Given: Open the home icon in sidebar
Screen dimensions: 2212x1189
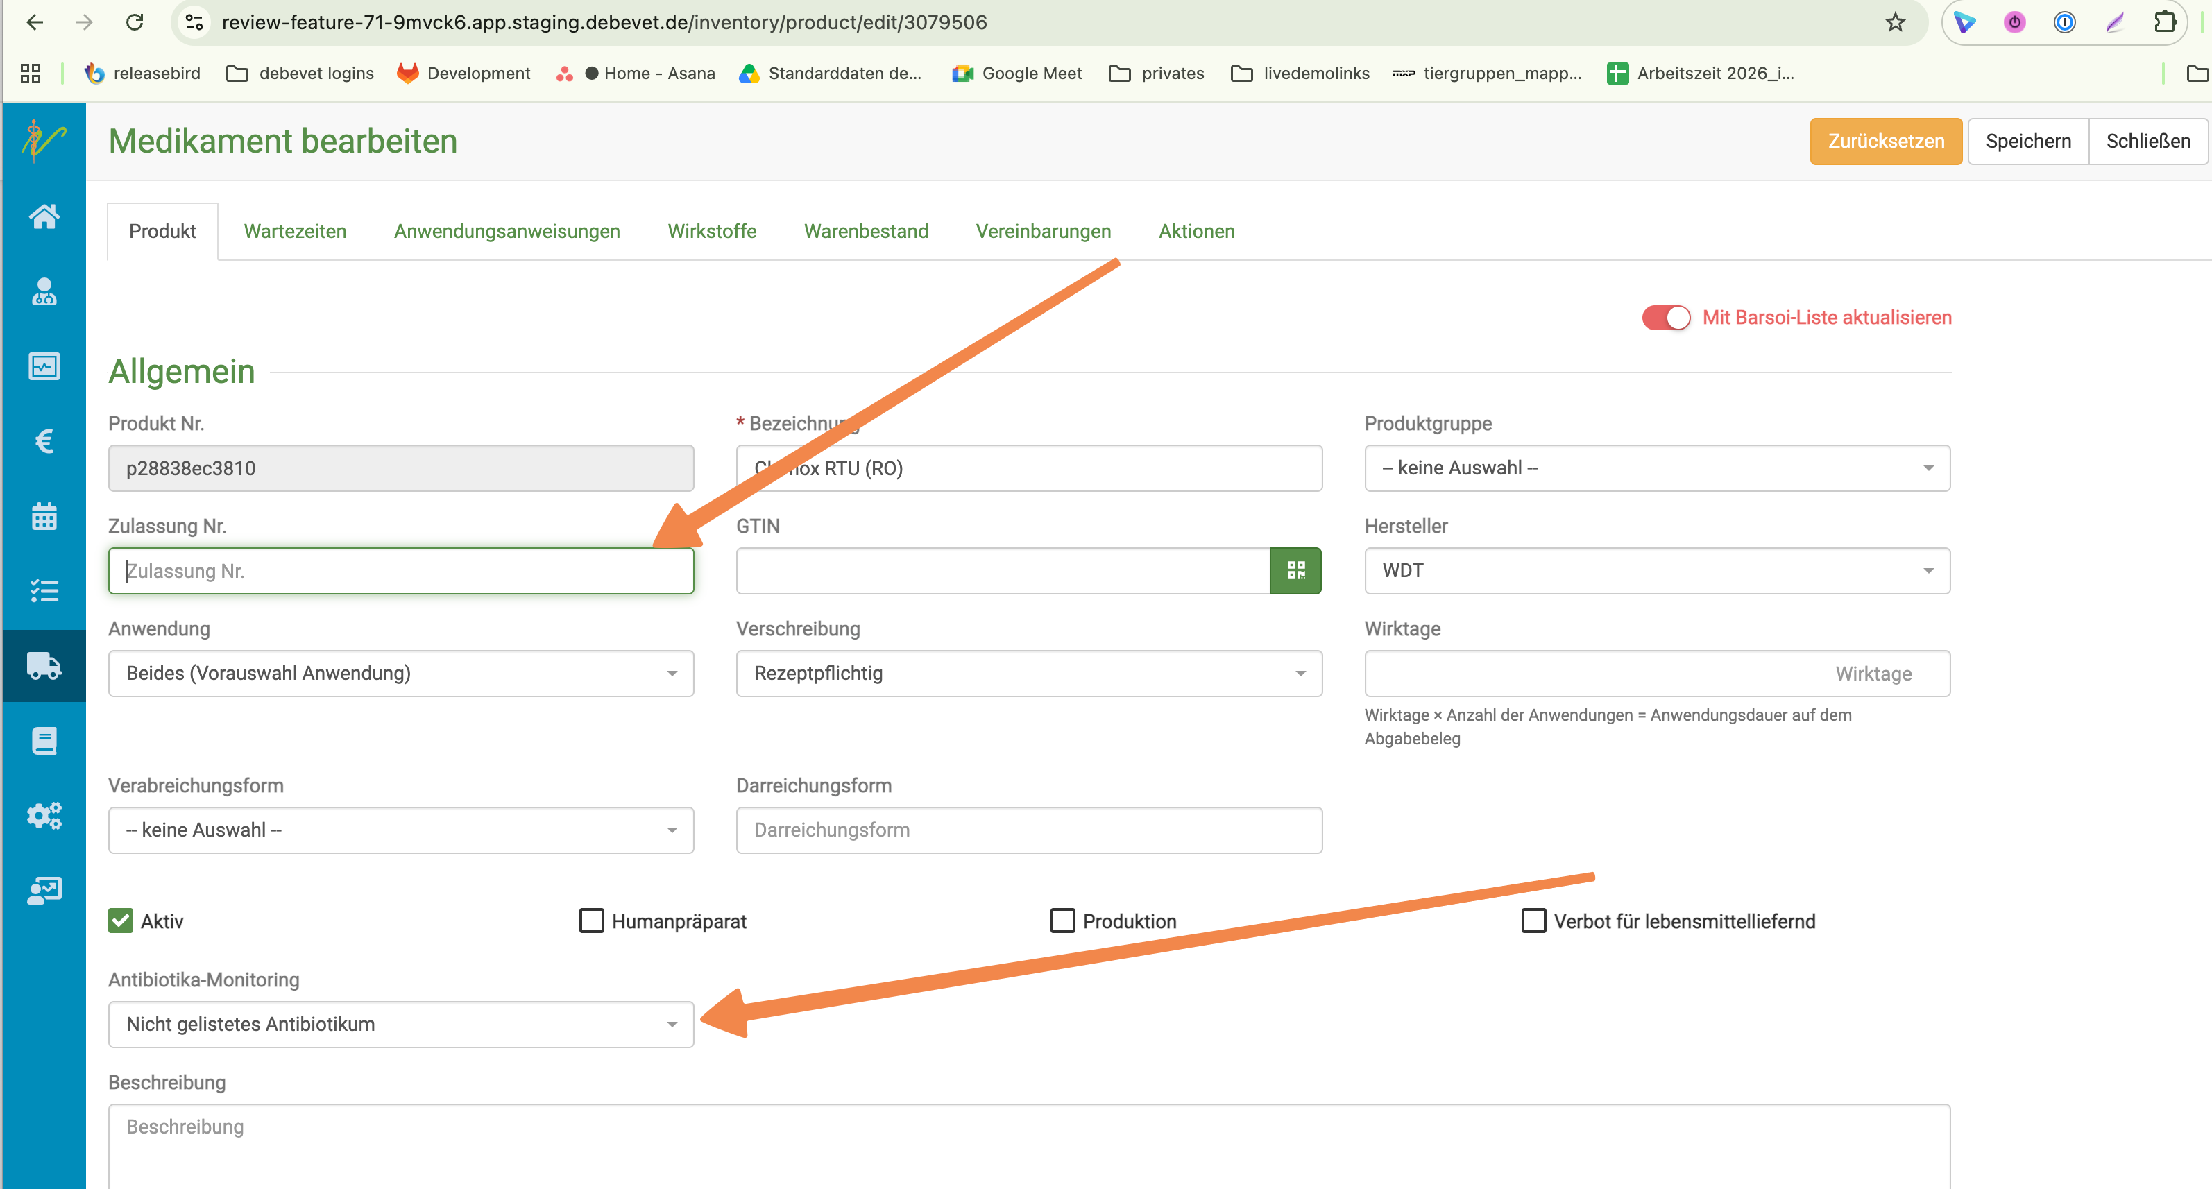Looking at the screenshot, I should pos(44,216).
